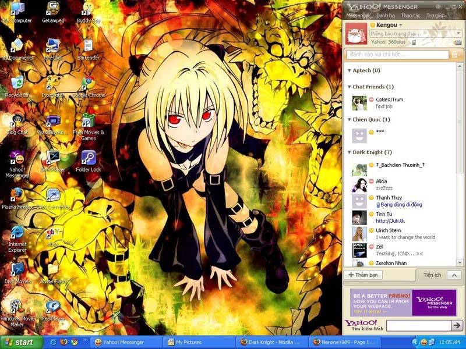Collapse the Chat Friends group
This screenshot has height=349, width=466.
tap(349, 87)
